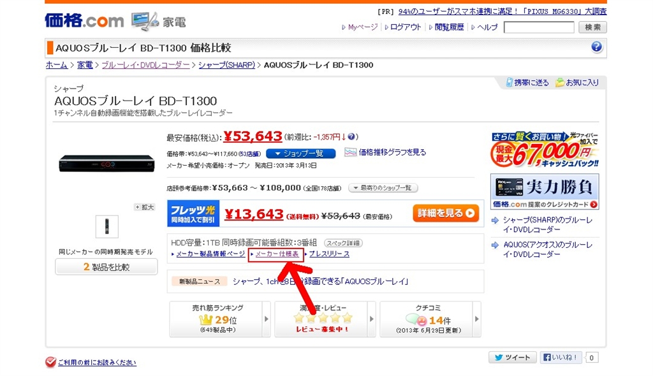Click the ¥13,643 discounted price link
This screenshot has height=376, width=653.
pos(254,214)
